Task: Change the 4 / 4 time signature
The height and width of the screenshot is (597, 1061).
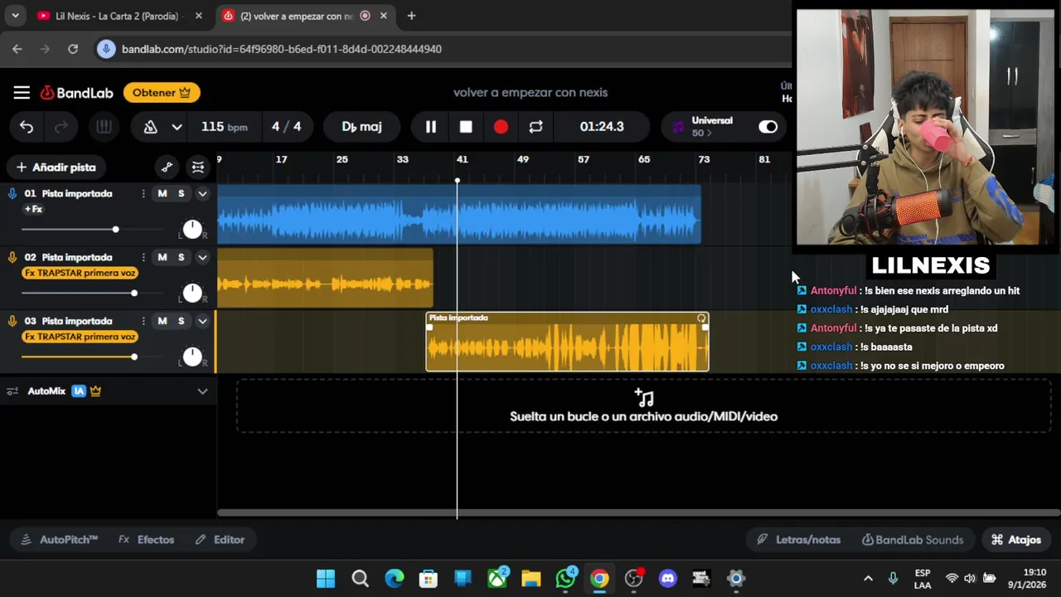Action: (287, 127)
